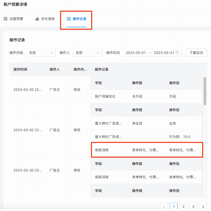The height and width of the screenshot is (211, 211).
Task: Click the 2023-05-30 20... time cell
Action: coord(27,170)
